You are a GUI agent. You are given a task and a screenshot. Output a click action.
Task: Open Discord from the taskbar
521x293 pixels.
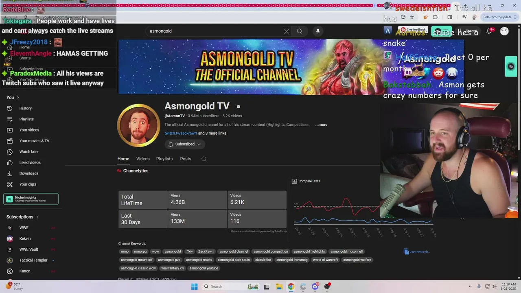[x=315, y=286]
